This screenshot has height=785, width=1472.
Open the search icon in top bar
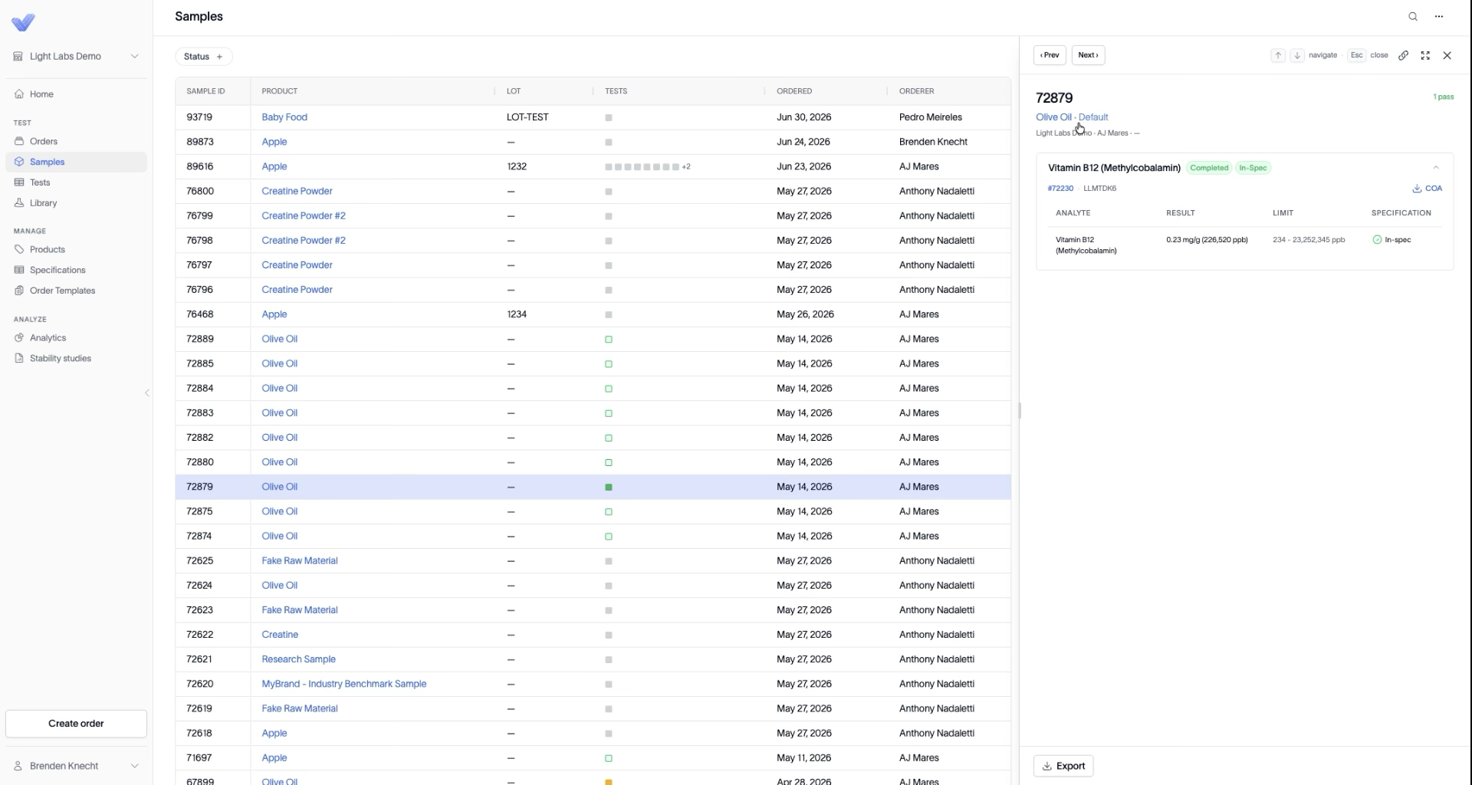(x=1413, y=16)
